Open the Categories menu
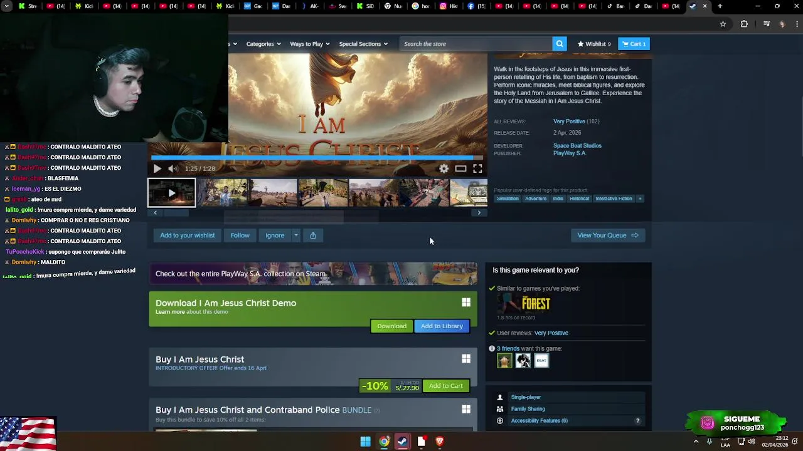The width and height of the screenshot is (803, 451). coord(263,44)
